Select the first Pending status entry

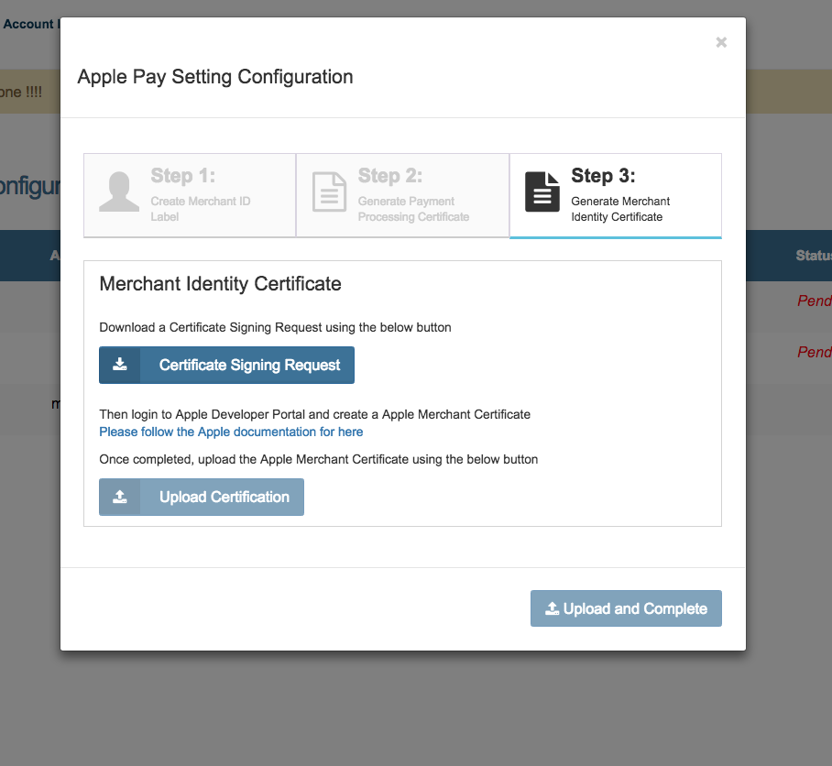click(815, 301)
